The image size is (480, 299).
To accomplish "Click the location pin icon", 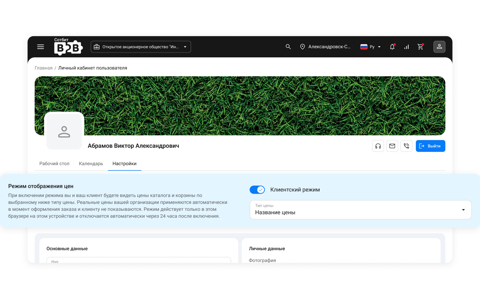I will pos(302,47).
